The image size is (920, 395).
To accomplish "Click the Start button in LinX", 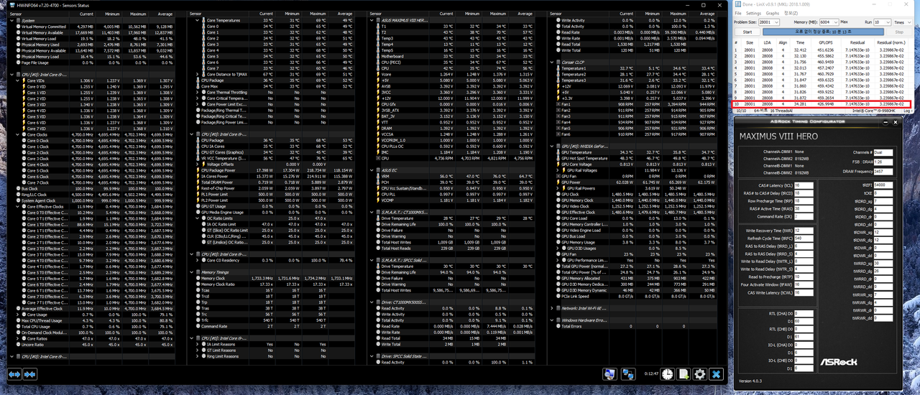I will 747,32.
